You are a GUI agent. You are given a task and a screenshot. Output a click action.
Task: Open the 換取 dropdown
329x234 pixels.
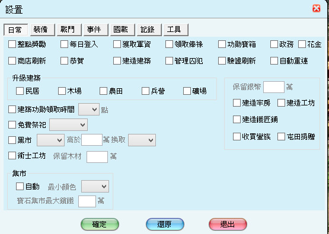coord(142,140)
